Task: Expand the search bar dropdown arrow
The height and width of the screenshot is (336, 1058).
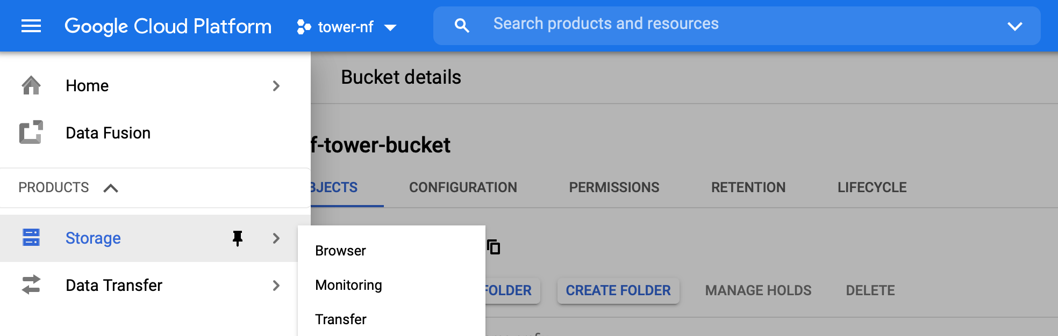Action: tap(1014, 26)
